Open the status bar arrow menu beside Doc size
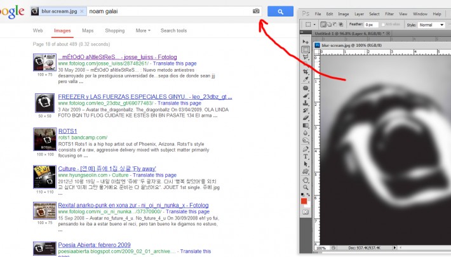 click(394, 247)
